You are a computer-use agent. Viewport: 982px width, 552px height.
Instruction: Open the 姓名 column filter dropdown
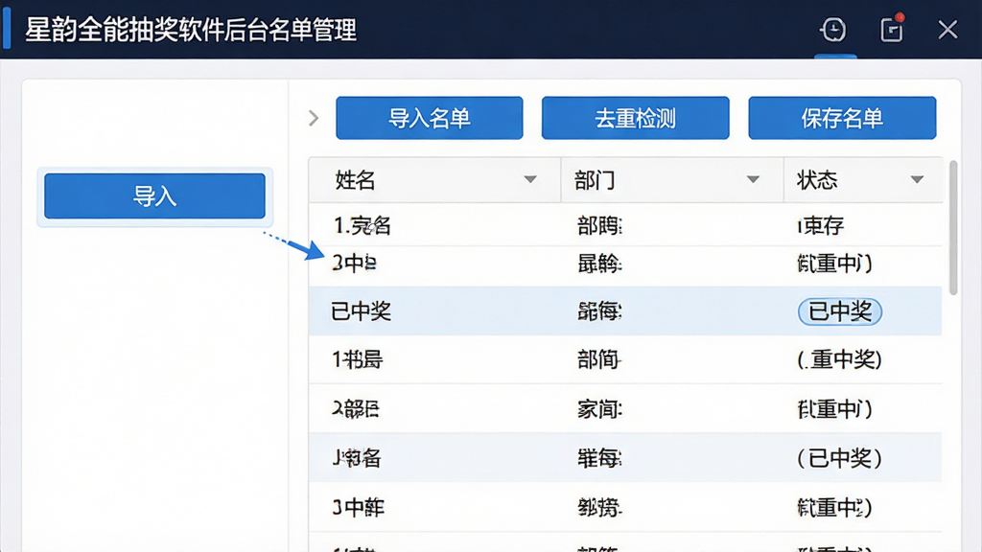[x=529, y=179]
